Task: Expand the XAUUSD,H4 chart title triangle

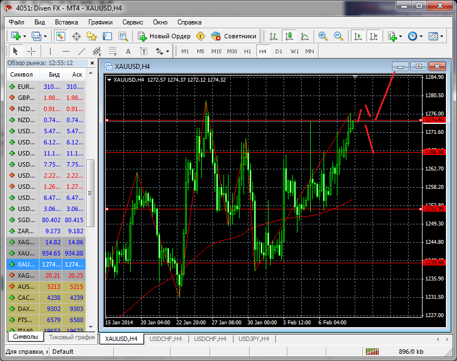Action: 110,79
